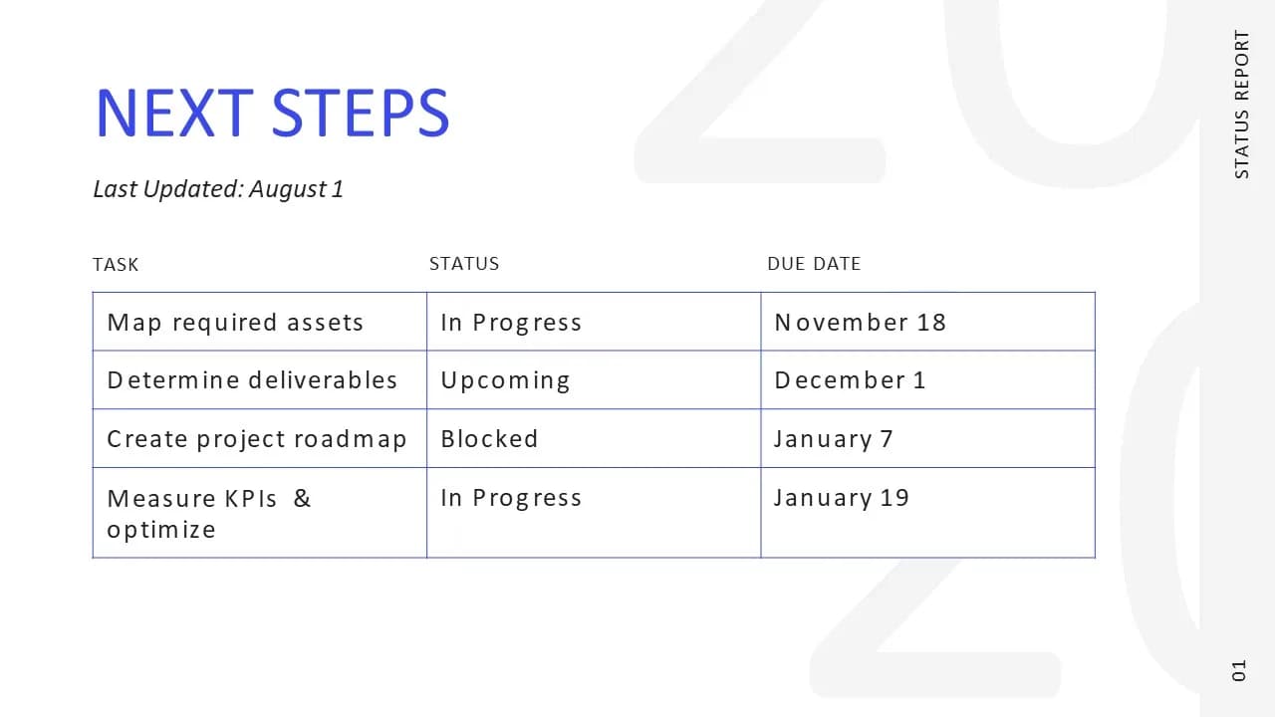Select the vertical STATUS REPORT label
Viewport: 1275px width, 717px height.
click(1241, 105)
